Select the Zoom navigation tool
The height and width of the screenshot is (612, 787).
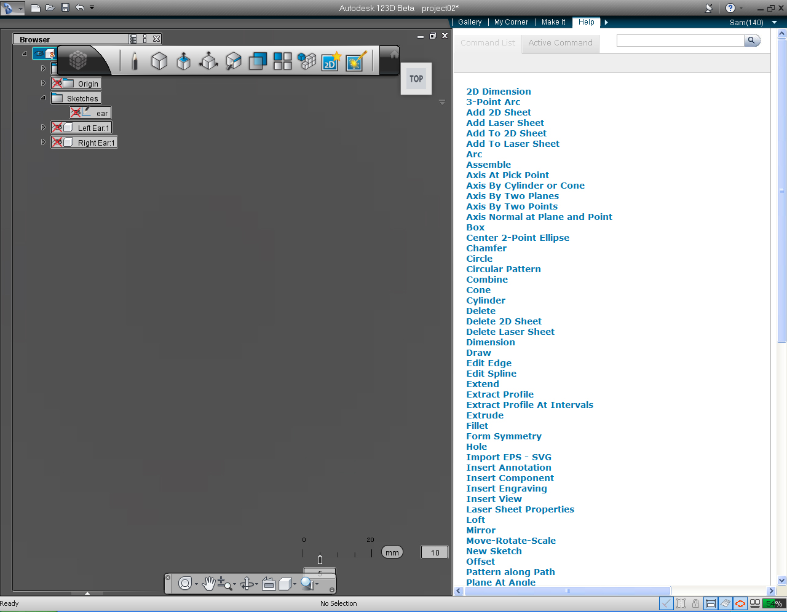point(224,584)
